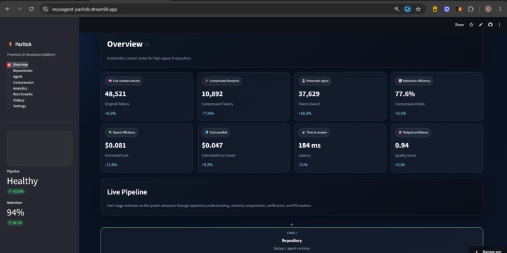Click the 37,629 Tokens Saved value
Image resolution: width=507 pixels, height=253 pixels.
[x=309, y=94]
